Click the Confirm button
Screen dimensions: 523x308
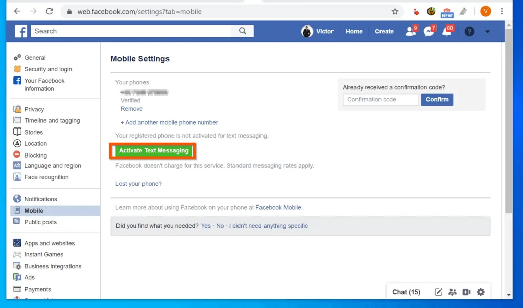(x=437, y=99)
